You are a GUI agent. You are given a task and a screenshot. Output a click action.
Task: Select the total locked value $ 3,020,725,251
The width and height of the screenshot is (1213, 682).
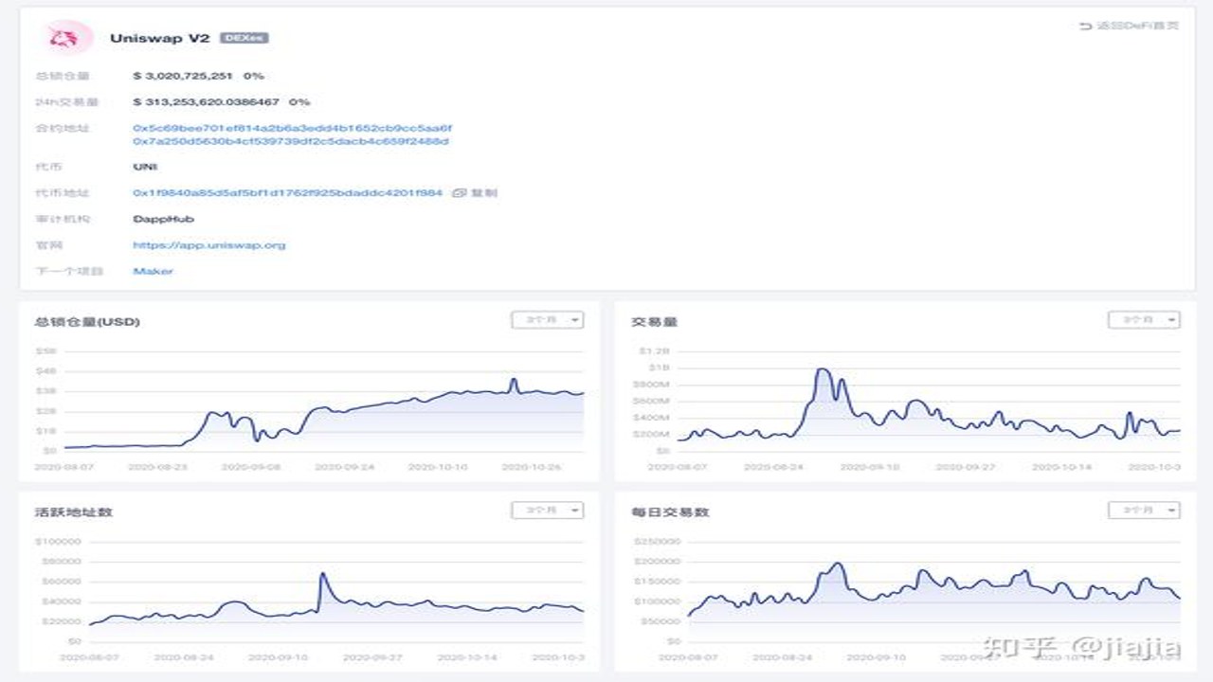pyautogui.click(x=183, y=75)
